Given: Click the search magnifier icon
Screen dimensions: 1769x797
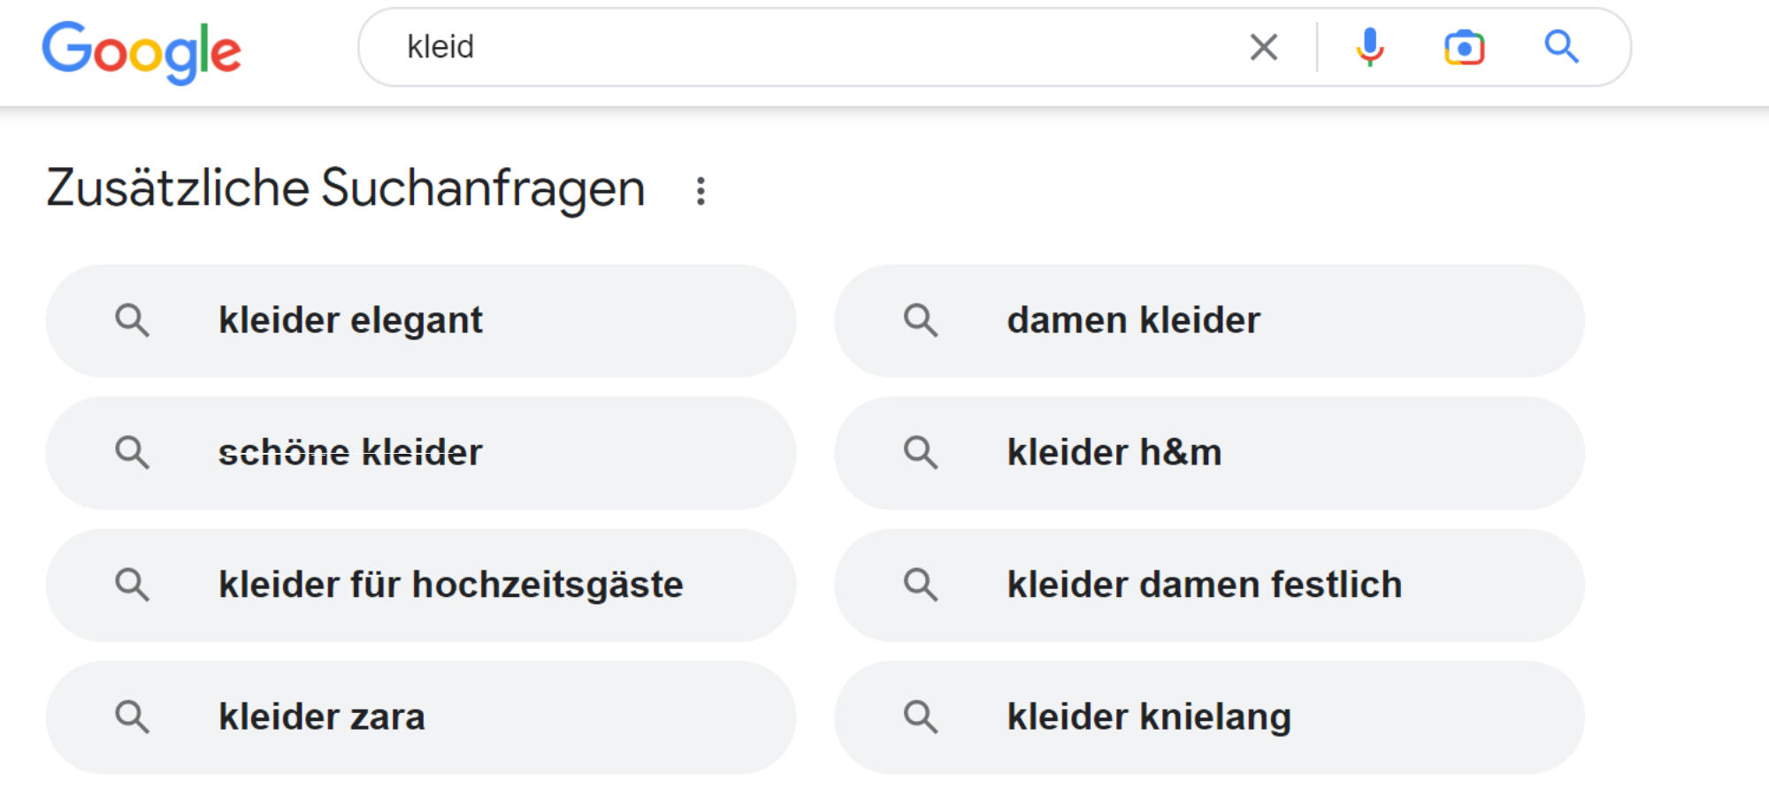Looking at the screenshot, I should point(1562,48).
